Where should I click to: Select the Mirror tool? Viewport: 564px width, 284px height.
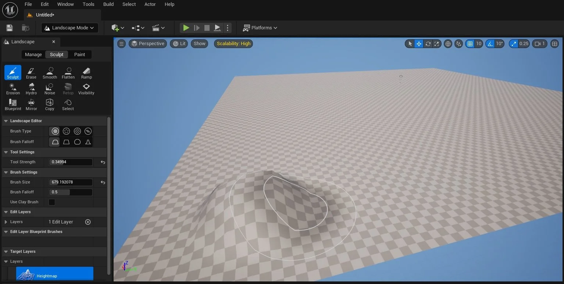(31, 104)
